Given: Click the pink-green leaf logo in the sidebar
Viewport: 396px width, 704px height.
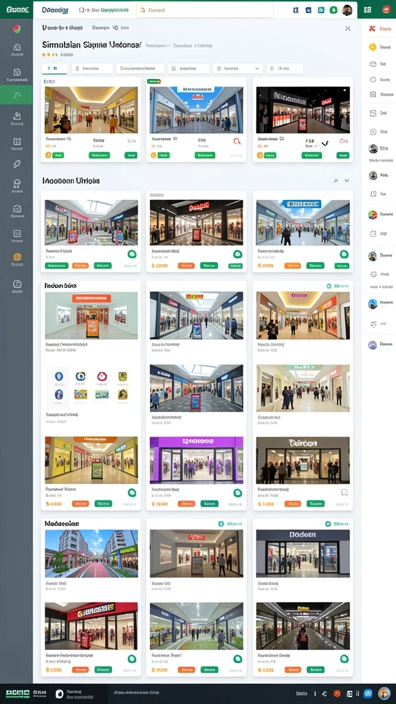Looking at the screenshot, I should [x=16, y=29].
